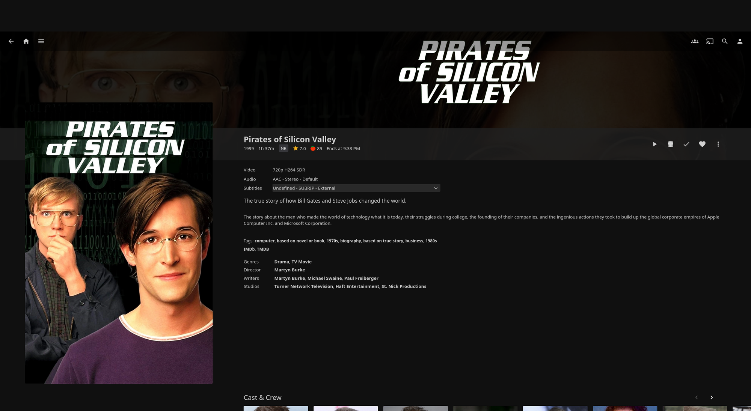Open the user profile icon
Image resolution: width=751 pixels, height=411 pixels.
pos(740,41)
